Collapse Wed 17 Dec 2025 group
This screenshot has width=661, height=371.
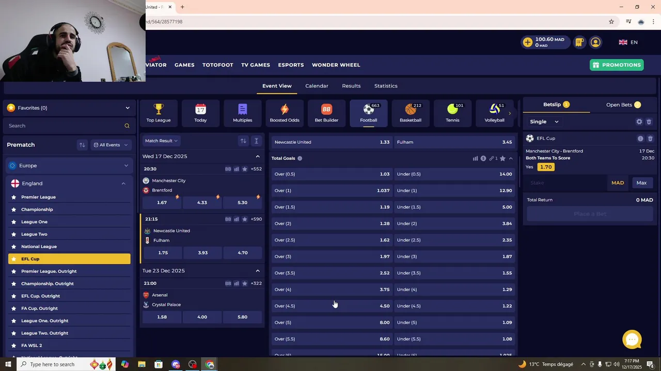tap(258, 156)
